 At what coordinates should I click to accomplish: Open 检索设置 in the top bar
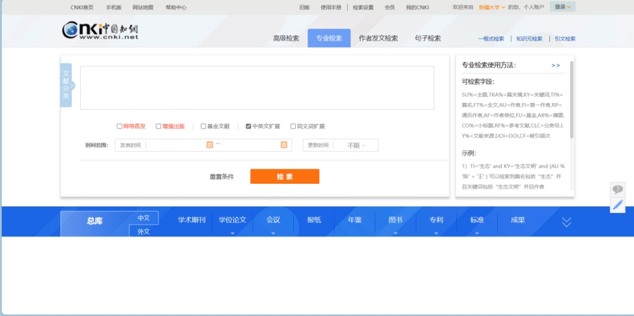point(363,7)
